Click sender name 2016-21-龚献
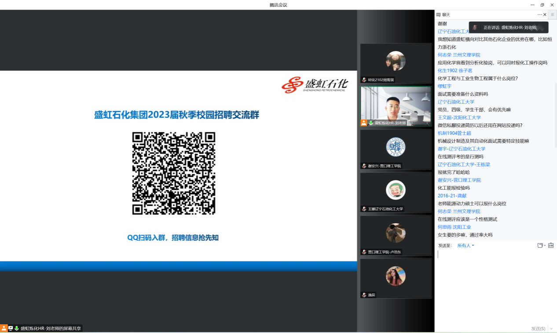This screenshot has height=333, width=557. pyautogui.click(x=452, y=195)
